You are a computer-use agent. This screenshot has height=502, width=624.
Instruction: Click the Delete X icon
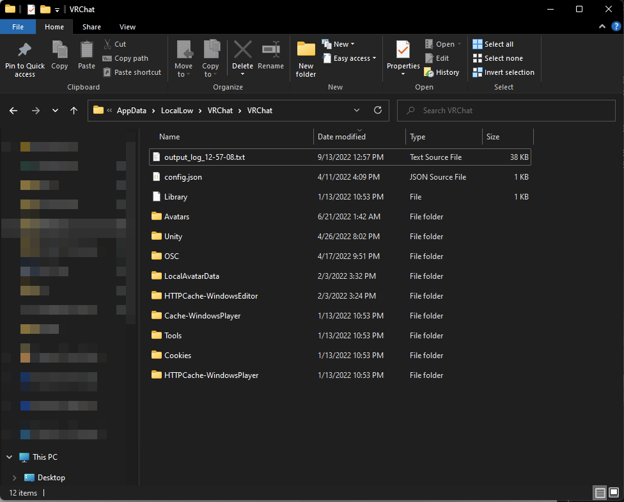242,50
